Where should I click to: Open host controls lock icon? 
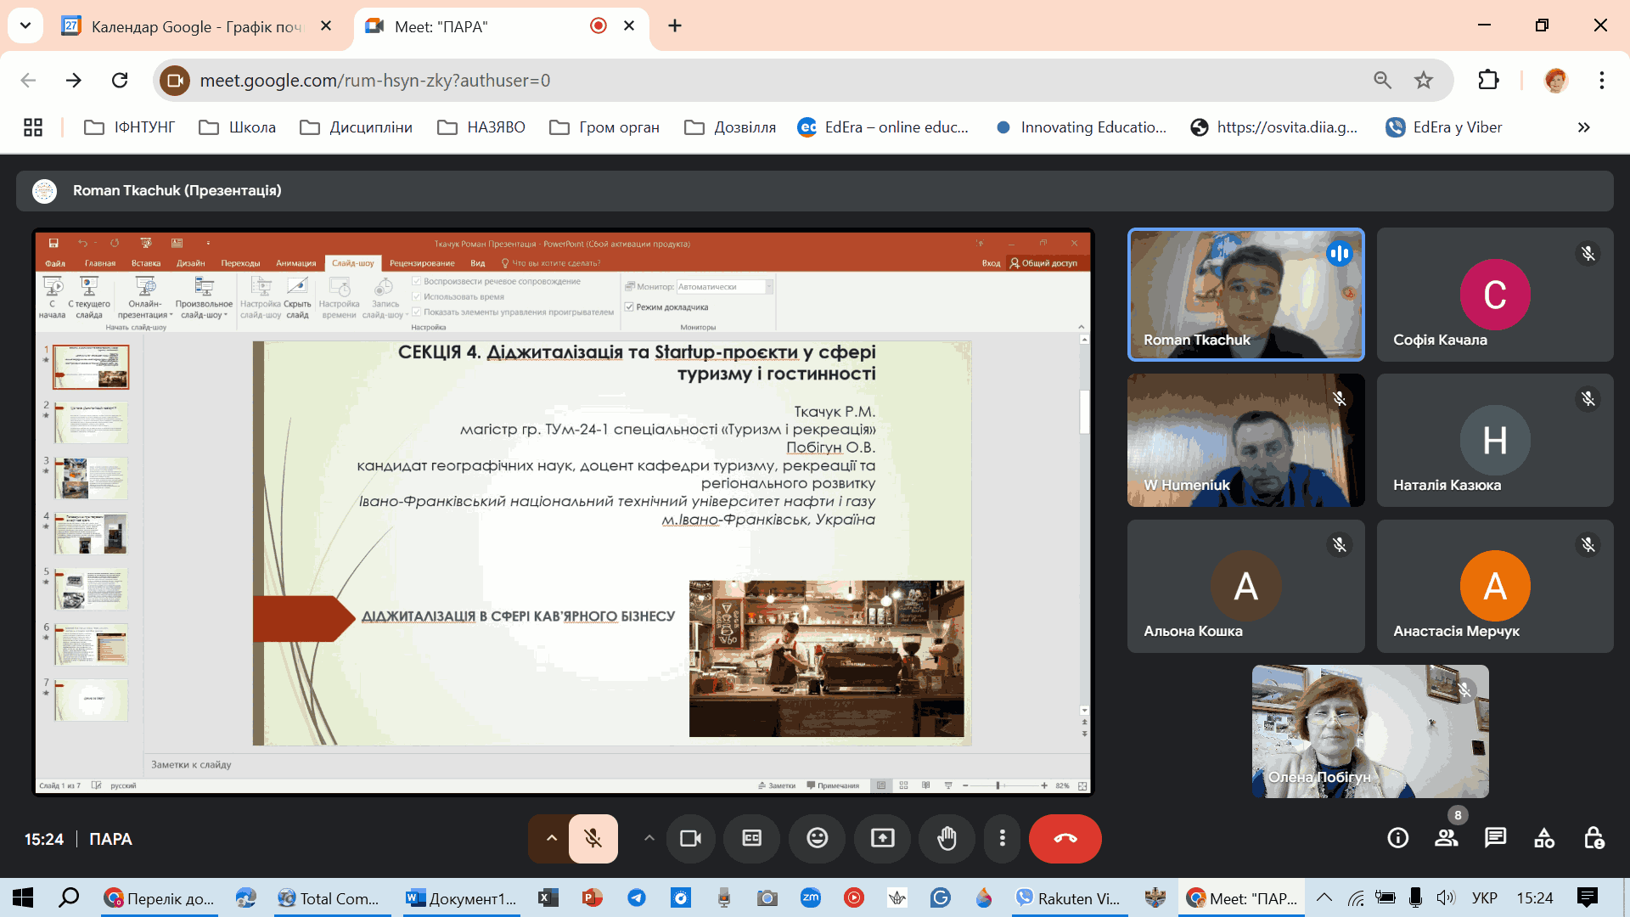(x=1593, y=839)
